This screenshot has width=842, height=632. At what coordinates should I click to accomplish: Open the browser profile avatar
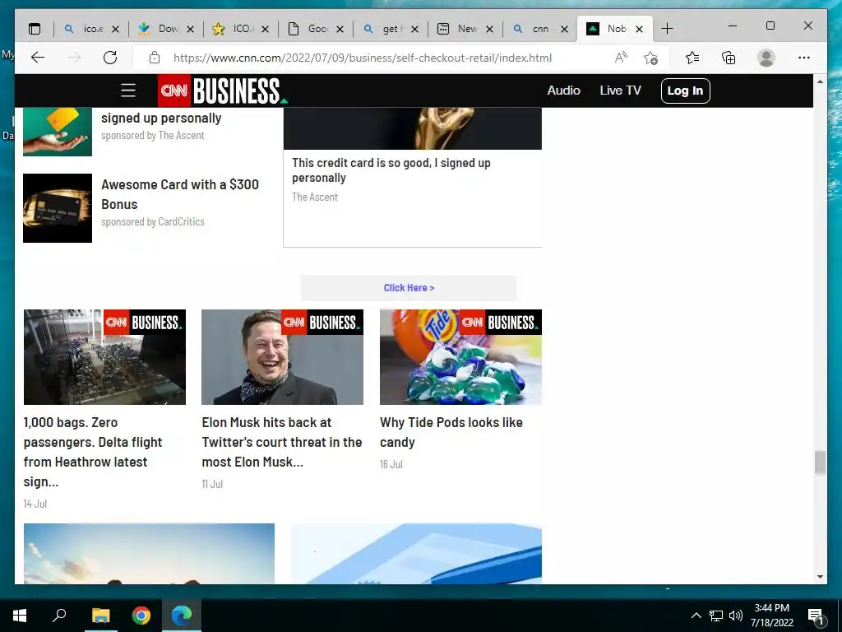766,58
